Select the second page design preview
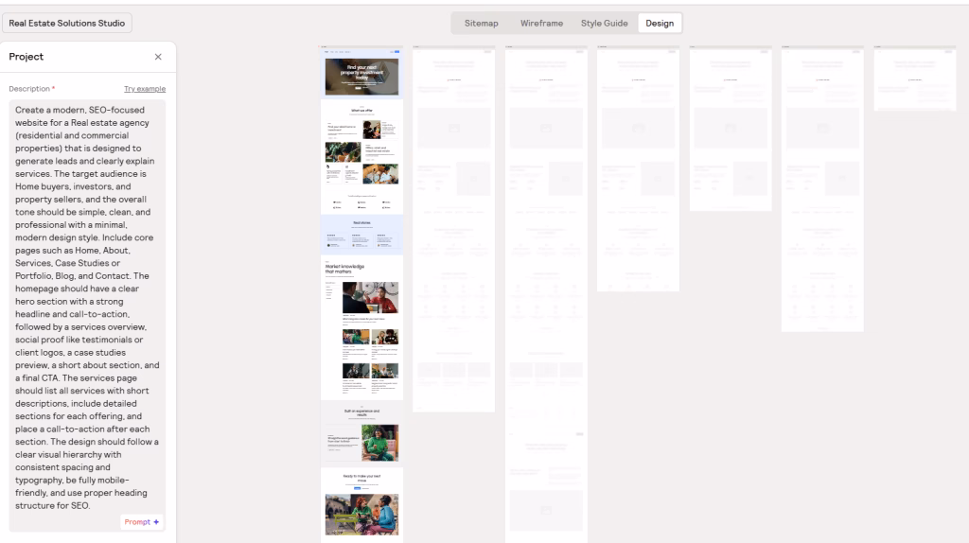 (453, 229)
